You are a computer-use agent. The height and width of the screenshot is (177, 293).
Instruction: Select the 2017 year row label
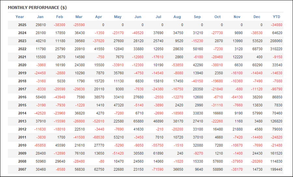(22, 89)
